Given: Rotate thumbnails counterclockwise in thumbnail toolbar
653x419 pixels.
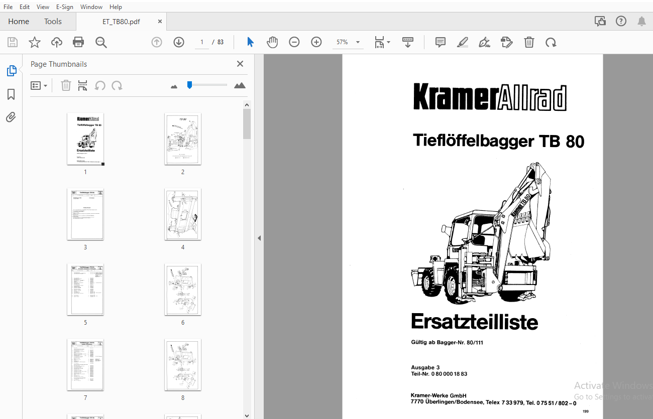Looking at the screenshot, I should click(99, 85).
